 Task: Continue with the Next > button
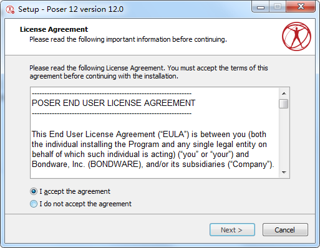232,230
